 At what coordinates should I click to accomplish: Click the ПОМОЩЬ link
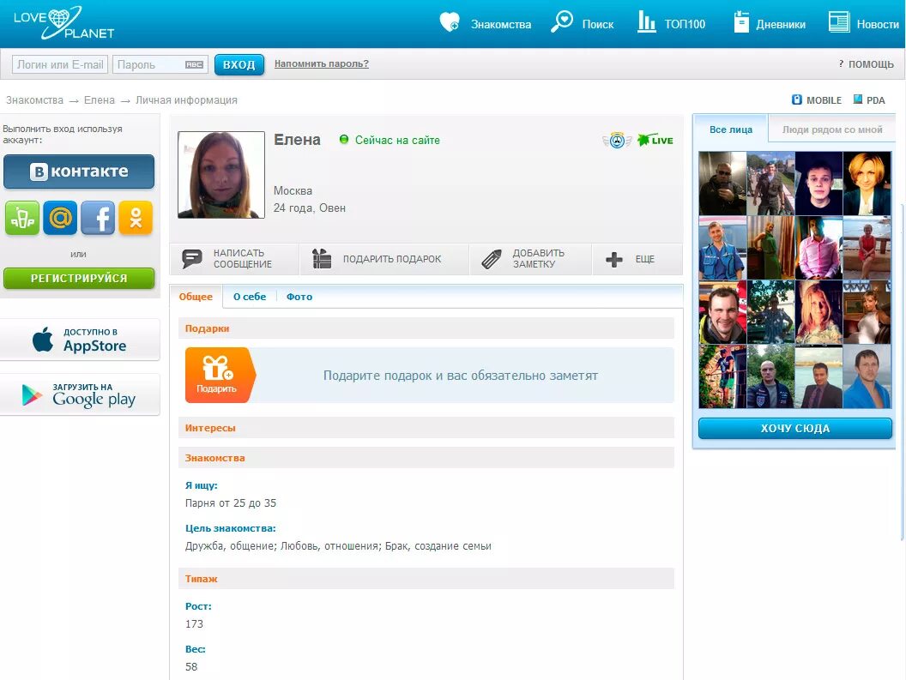coord(871,64)
